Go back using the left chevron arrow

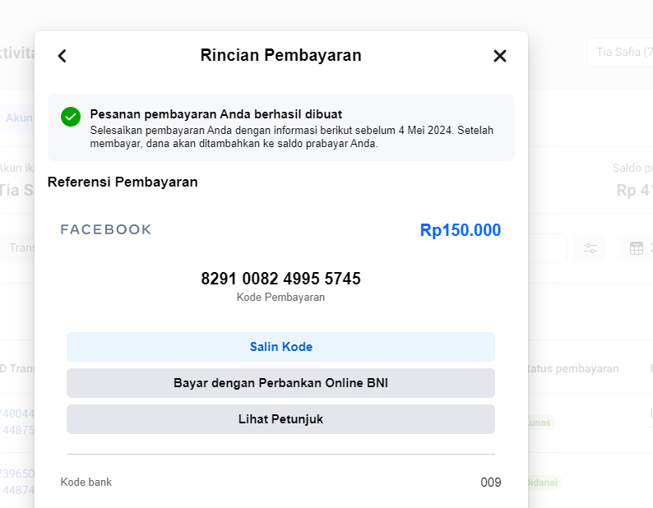(62, 56)
